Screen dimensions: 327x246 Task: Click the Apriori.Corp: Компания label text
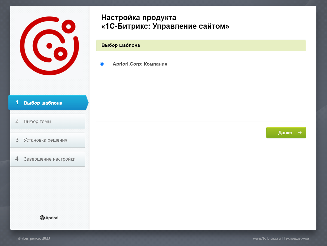click(x=140, y=64)
